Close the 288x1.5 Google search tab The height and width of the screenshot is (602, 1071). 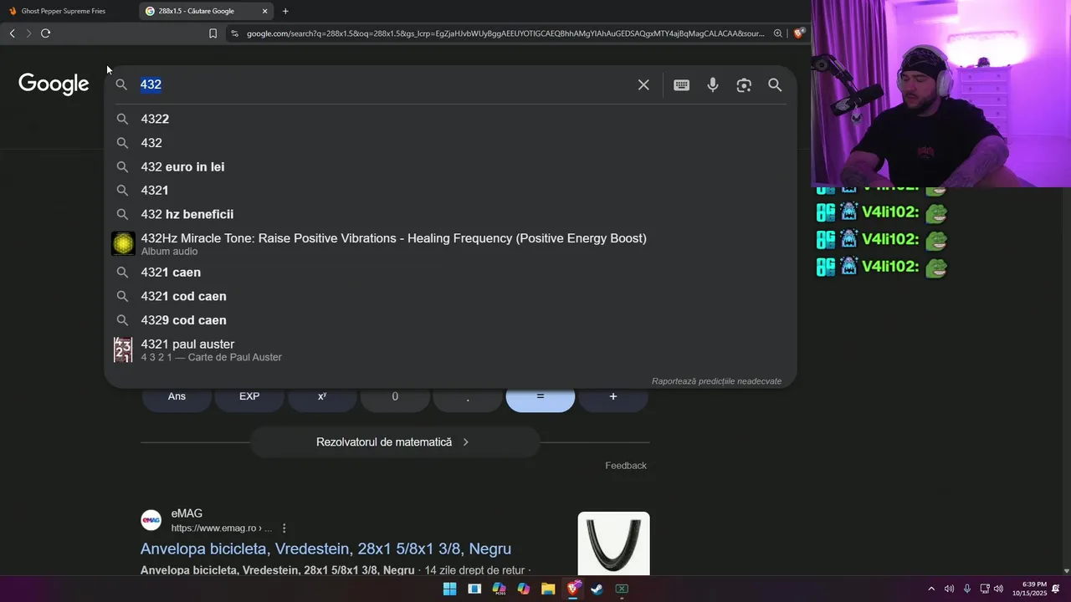pyautogui.click(x=265, y=11)
